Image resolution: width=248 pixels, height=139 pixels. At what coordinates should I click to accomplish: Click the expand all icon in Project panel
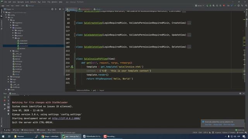[x=56, y=9]
